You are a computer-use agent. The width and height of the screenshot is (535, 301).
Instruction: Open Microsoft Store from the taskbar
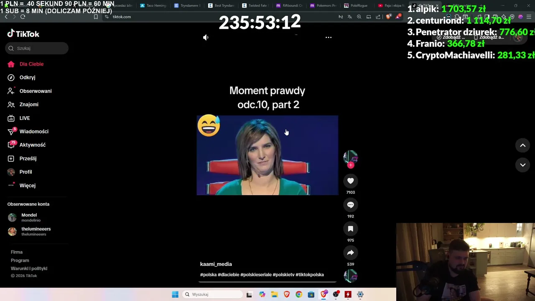tap(311, 294)
